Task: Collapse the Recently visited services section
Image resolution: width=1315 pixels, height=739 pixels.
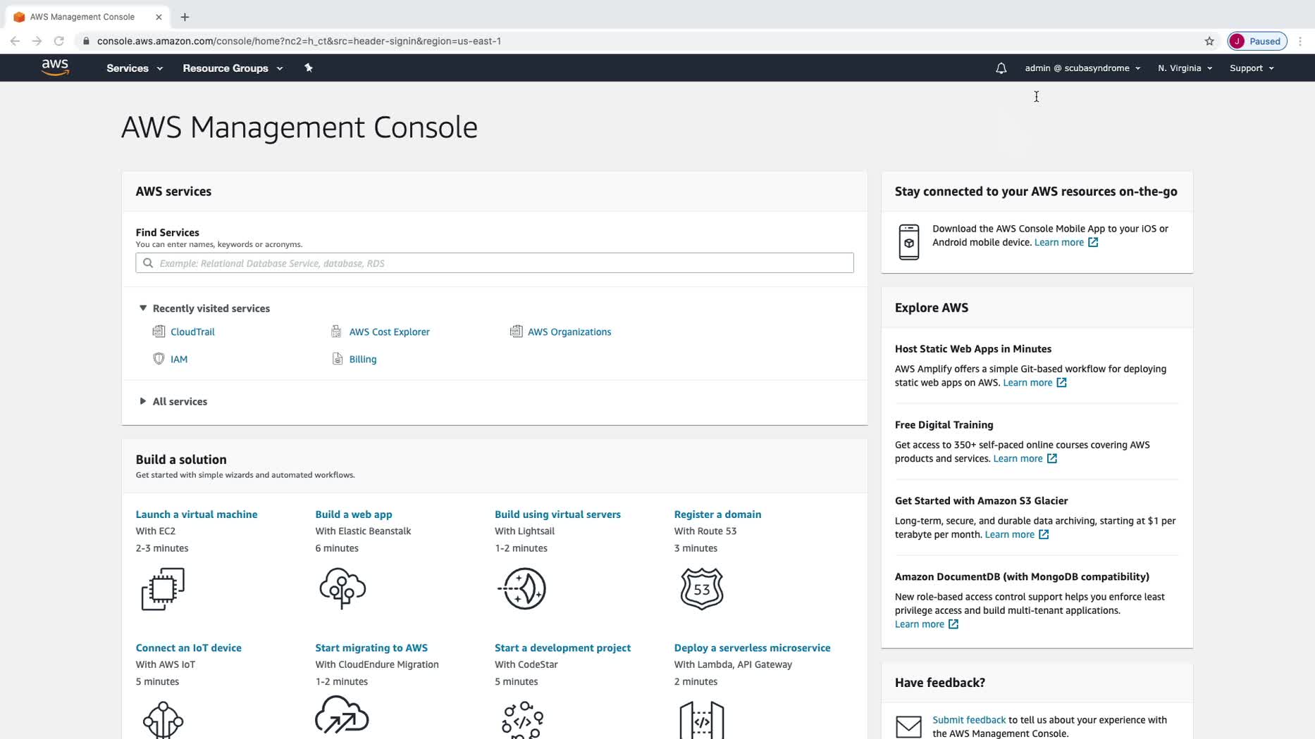Action: coord(204,308)
